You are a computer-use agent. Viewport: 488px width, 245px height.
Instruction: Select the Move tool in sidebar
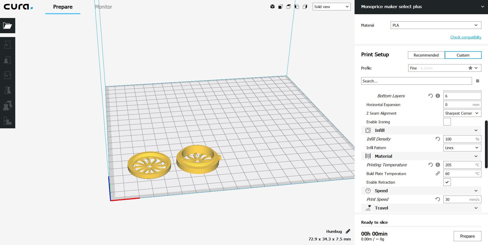(8, 45)
